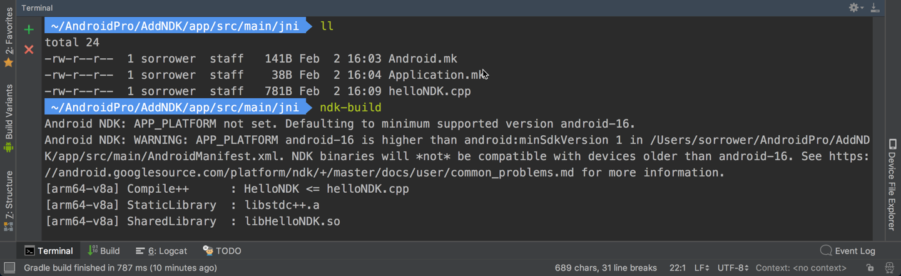This screenshot has height=276, width=901.
Task: Click the inspector hat icon in the status bar
Action: point(890,268)
